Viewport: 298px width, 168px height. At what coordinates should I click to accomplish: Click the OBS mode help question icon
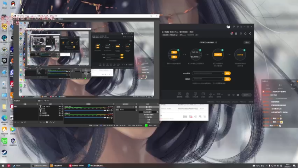[216, 43]
